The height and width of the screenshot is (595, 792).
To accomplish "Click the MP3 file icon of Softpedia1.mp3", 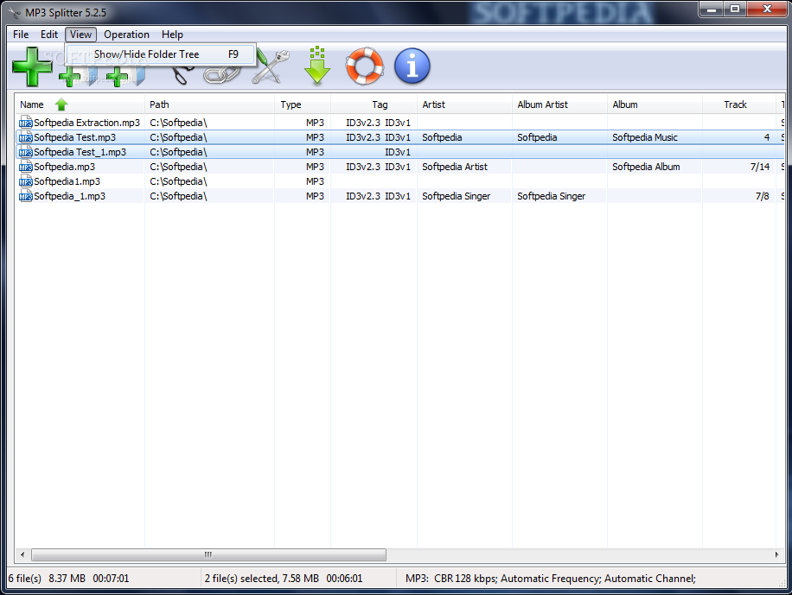I will 25,181.
